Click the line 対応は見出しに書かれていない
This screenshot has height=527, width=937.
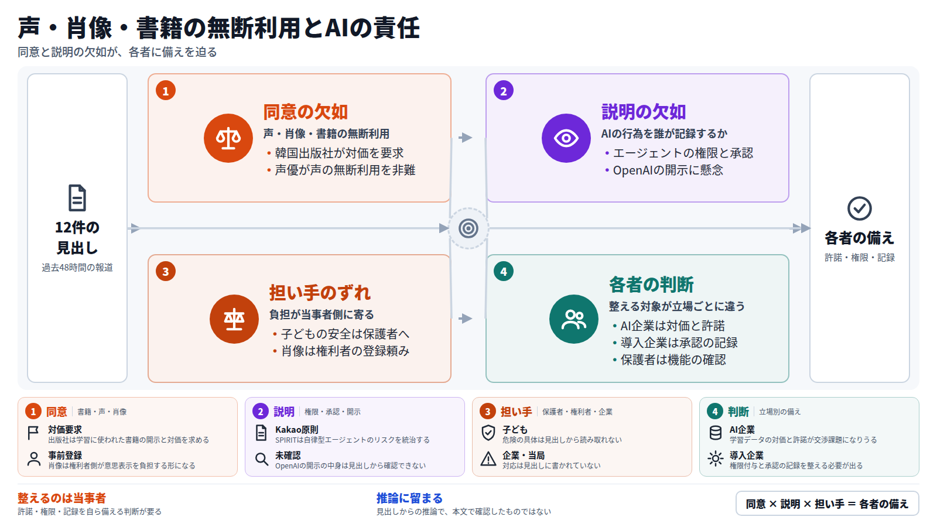click(x=552, y=466)
